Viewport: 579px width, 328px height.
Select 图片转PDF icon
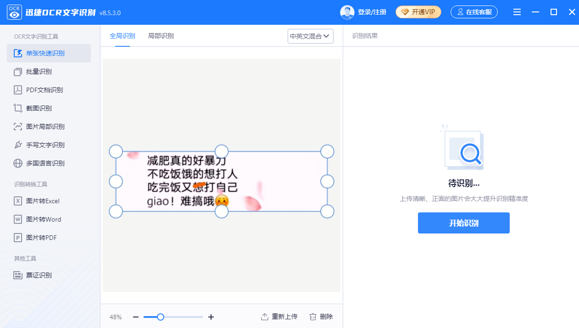18,238
